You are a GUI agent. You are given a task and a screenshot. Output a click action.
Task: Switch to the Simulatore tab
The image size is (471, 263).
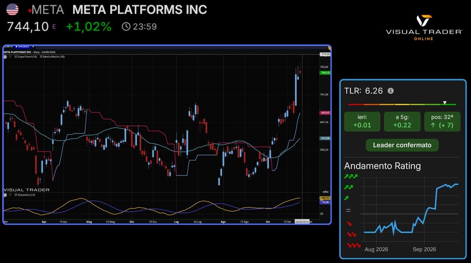pyautogui.click(x=22, y=47)
